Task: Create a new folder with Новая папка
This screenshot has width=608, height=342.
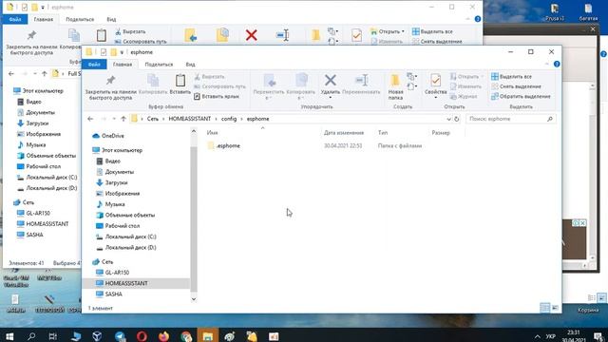Action: 395,86
